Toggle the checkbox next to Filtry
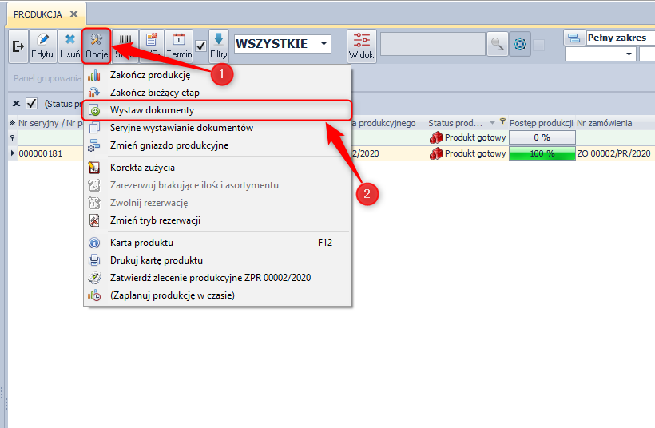The height and width of the screenshot is (428, 655). pos(201,46)
